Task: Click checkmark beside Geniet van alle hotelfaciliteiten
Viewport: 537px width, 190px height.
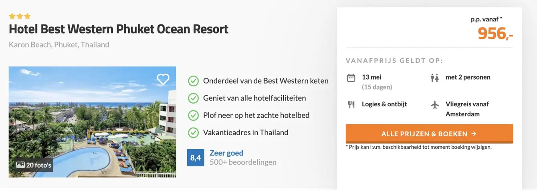Action: click(193, 98)
